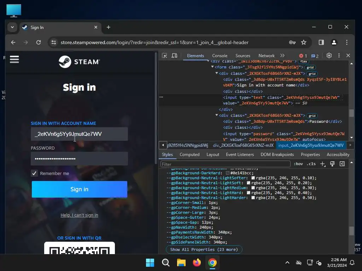Click the blue Sign in button
The image size is (362, 271).
[x=80, y=189]
